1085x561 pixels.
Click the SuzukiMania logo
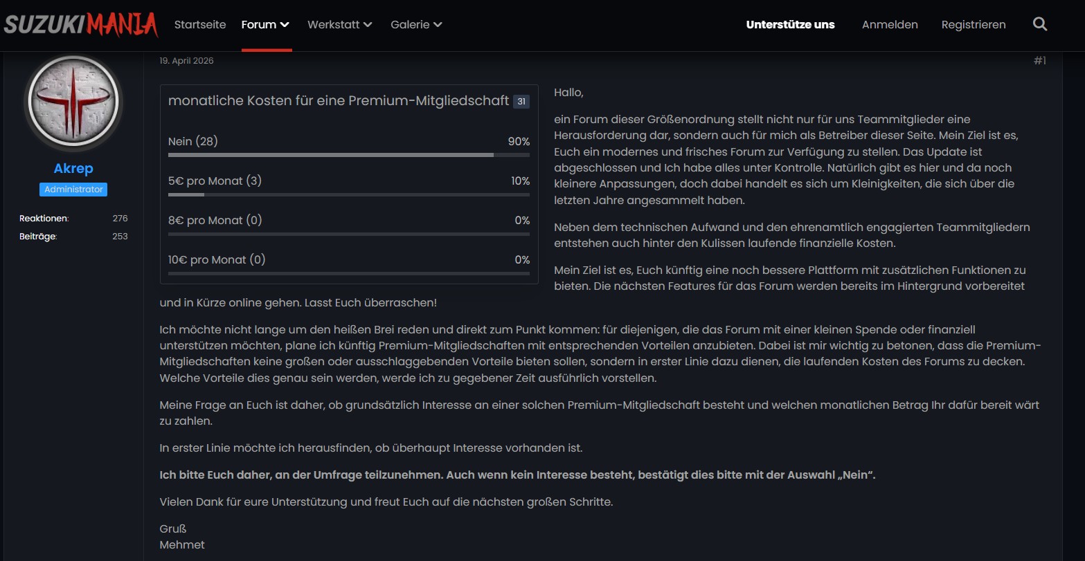[x=81, y=24]
